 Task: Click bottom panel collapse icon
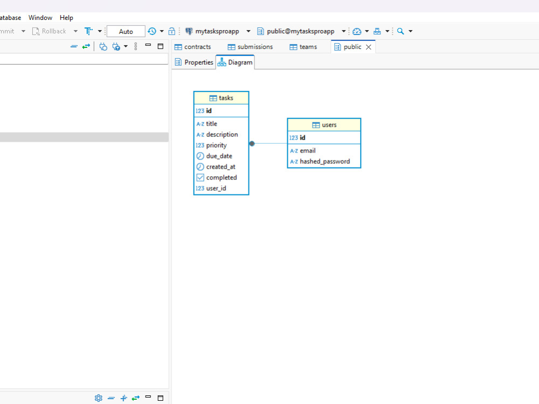click(x=111, y=398)
